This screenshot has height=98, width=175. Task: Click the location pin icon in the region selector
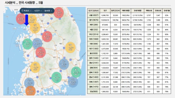[22, 11]
